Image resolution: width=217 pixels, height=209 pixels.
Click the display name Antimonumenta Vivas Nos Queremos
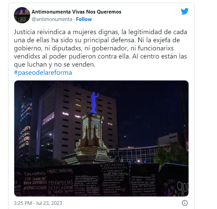pos(76,12)
